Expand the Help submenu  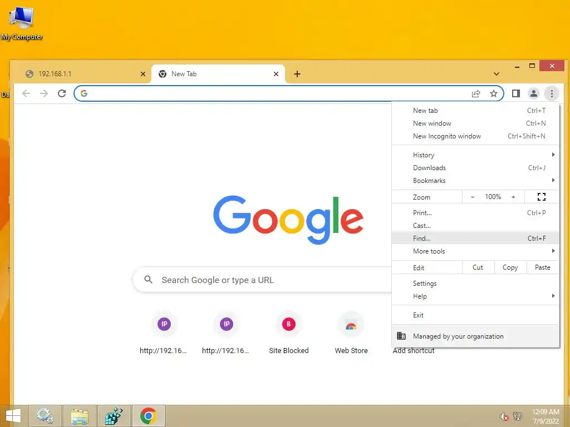tap(475, 296)
